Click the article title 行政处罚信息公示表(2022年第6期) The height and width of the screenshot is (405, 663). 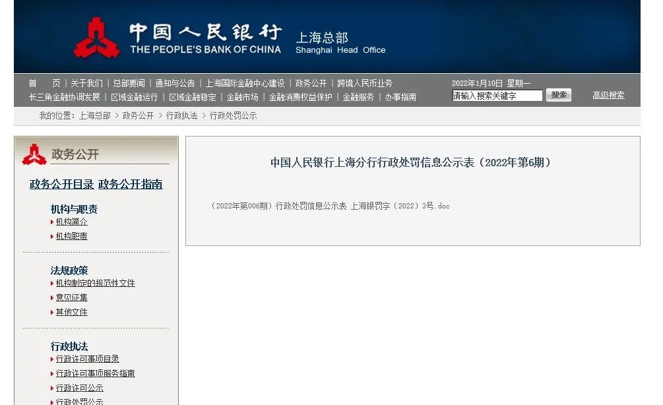pos(412,162)
